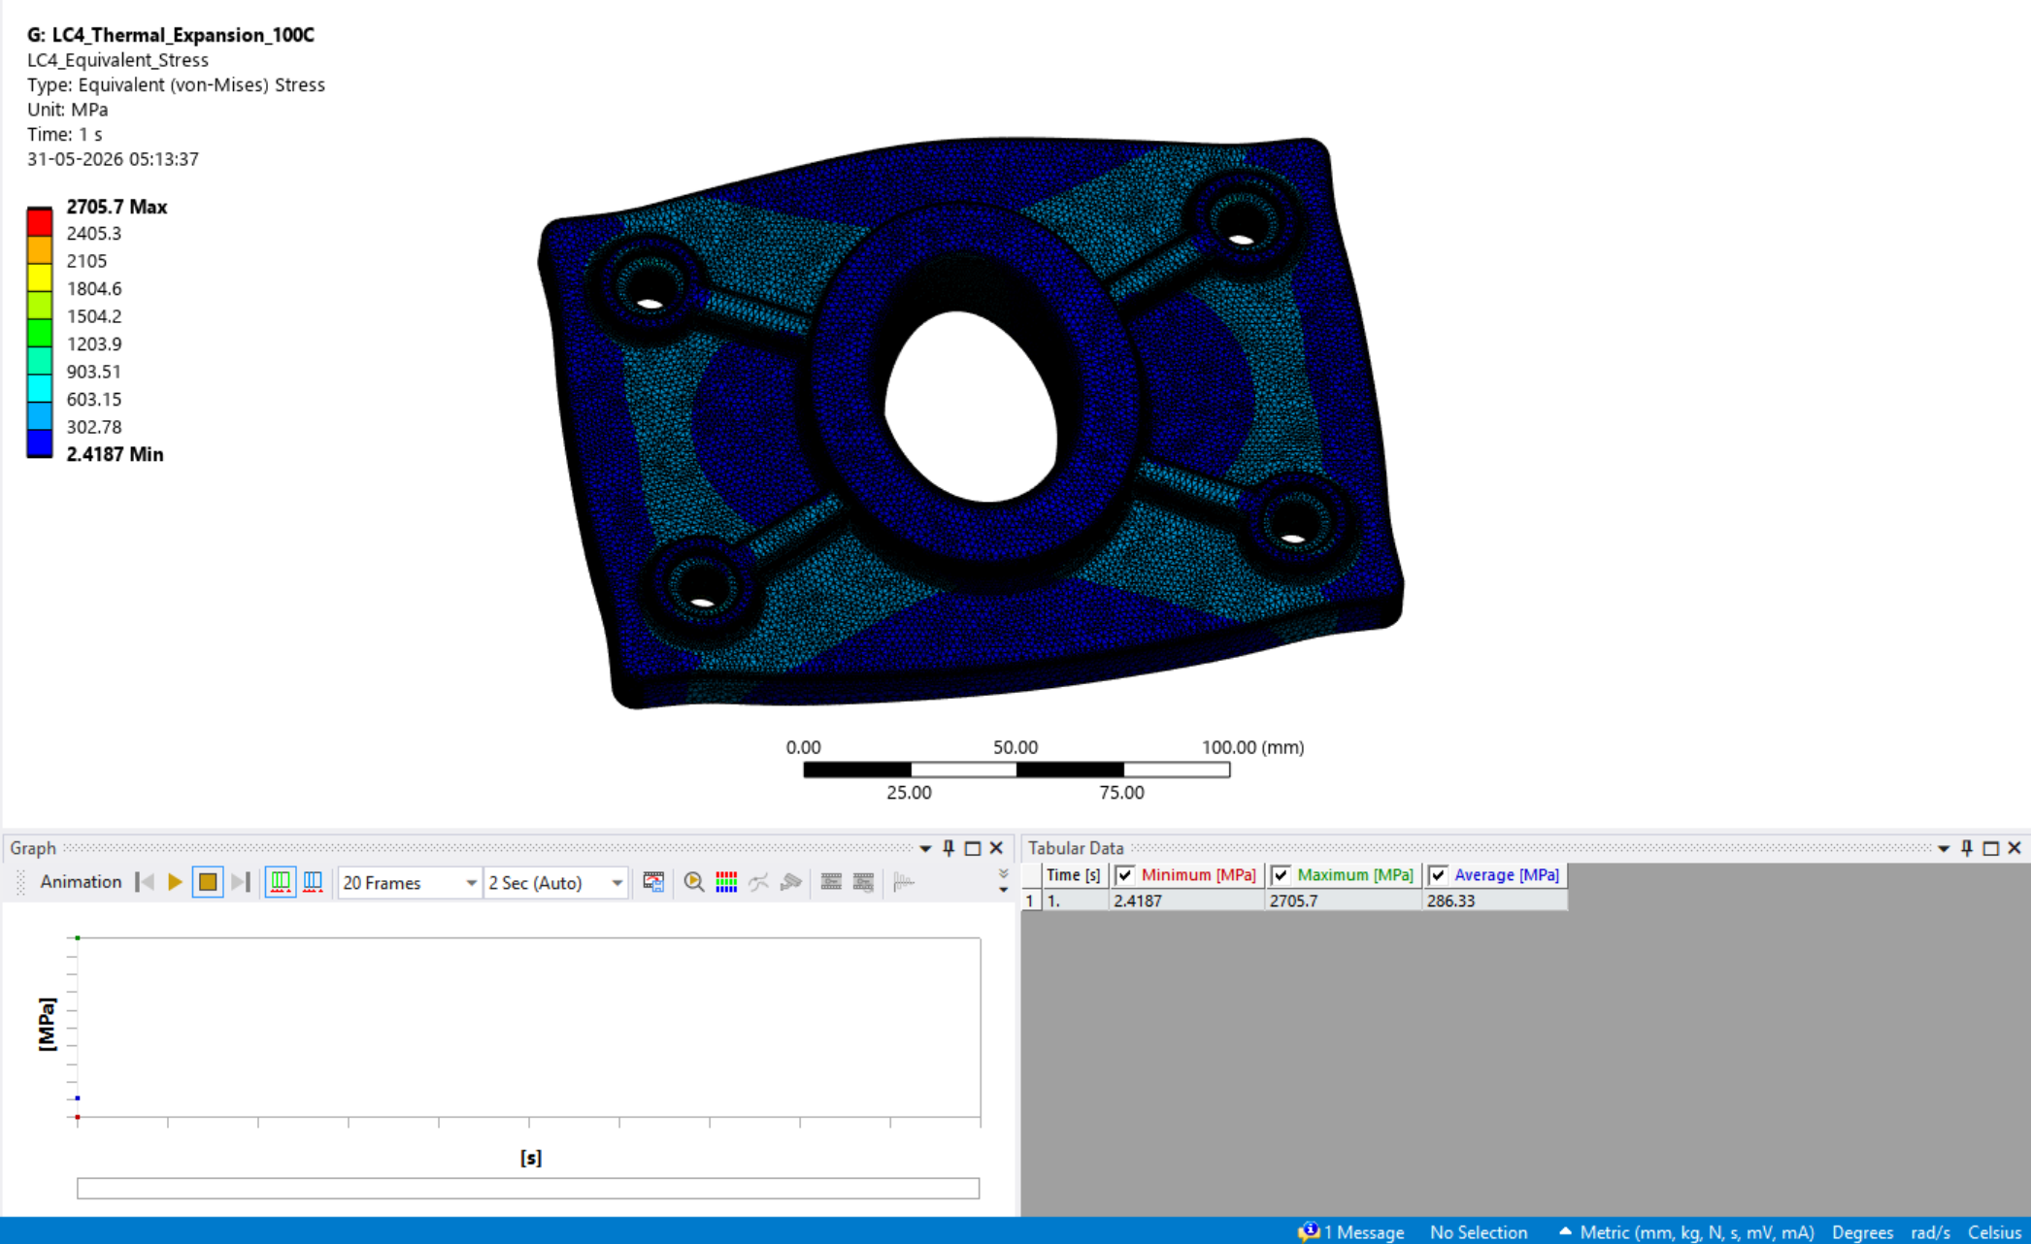Image resolution: width=2031 pixels, height=1244 pixels.
Task: Select row 1 header in Tabular Data
Action: 1030,900
